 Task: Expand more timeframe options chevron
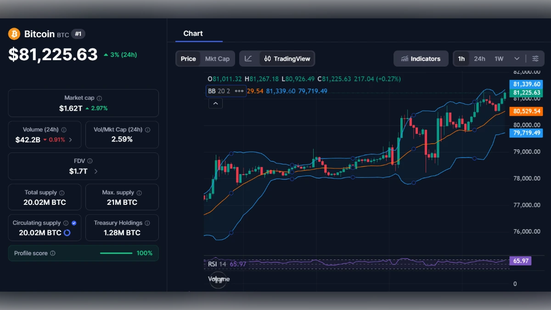517,59
